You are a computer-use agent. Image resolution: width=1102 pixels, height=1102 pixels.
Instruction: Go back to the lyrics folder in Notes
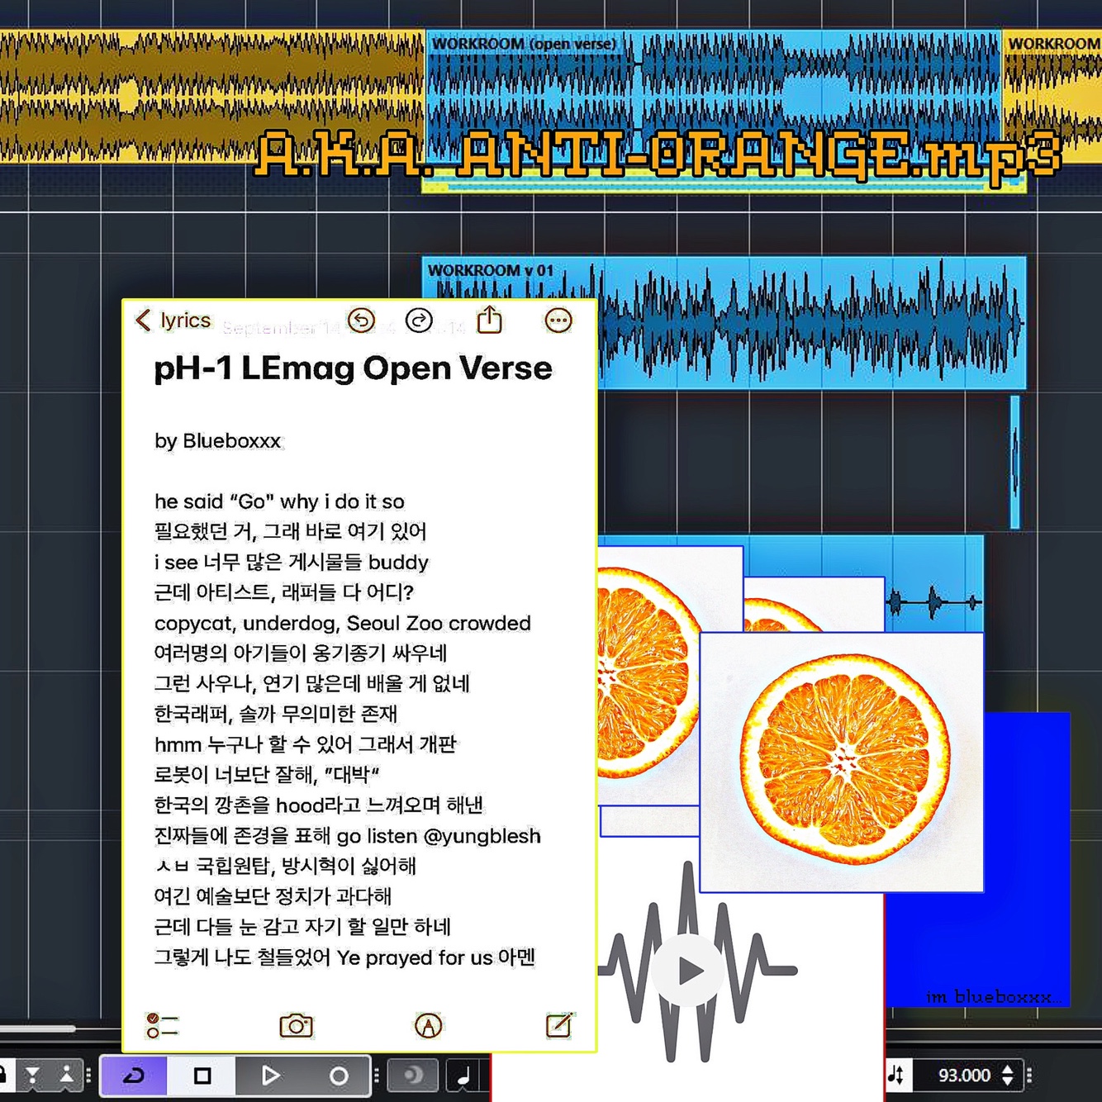[x=173, y=320]
